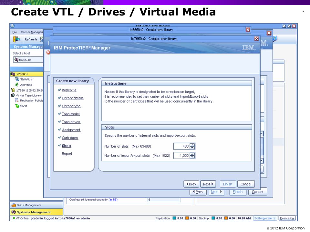Open Shelf in the tree
The image size is (310, 232).
tap(23, 106)
